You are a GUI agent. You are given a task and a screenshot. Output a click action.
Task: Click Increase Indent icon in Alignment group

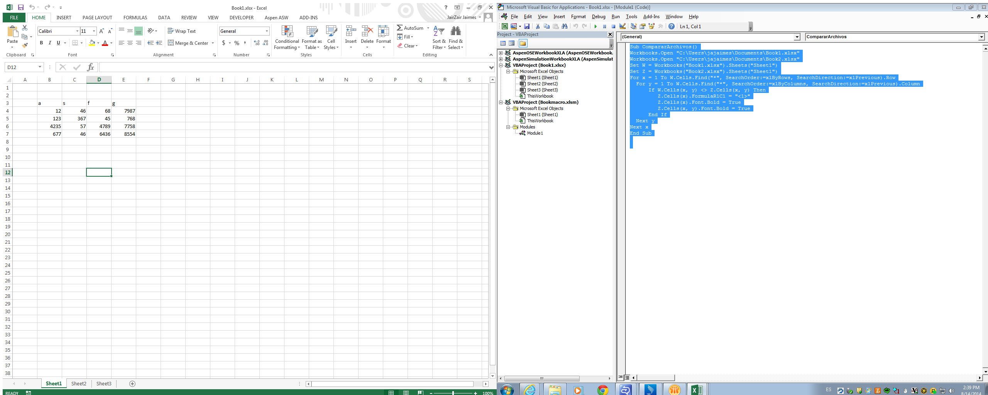coord(159,43)
